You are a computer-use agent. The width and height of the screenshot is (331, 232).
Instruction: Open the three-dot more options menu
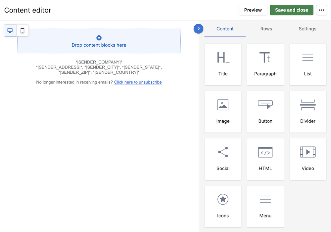pos(321,10)
